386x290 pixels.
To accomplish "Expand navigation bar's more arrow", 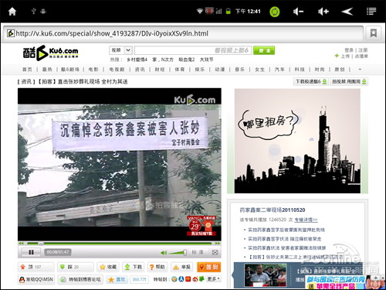I will pos(360,70).
